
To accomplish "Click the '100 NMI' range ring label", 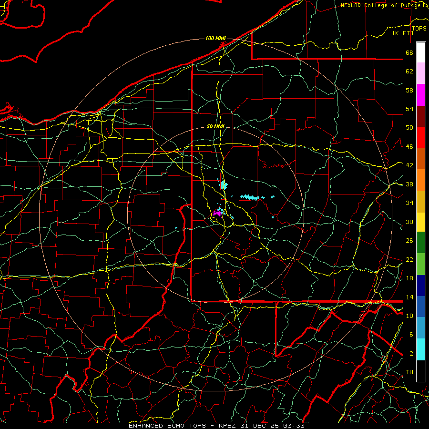I will point(215,38).
